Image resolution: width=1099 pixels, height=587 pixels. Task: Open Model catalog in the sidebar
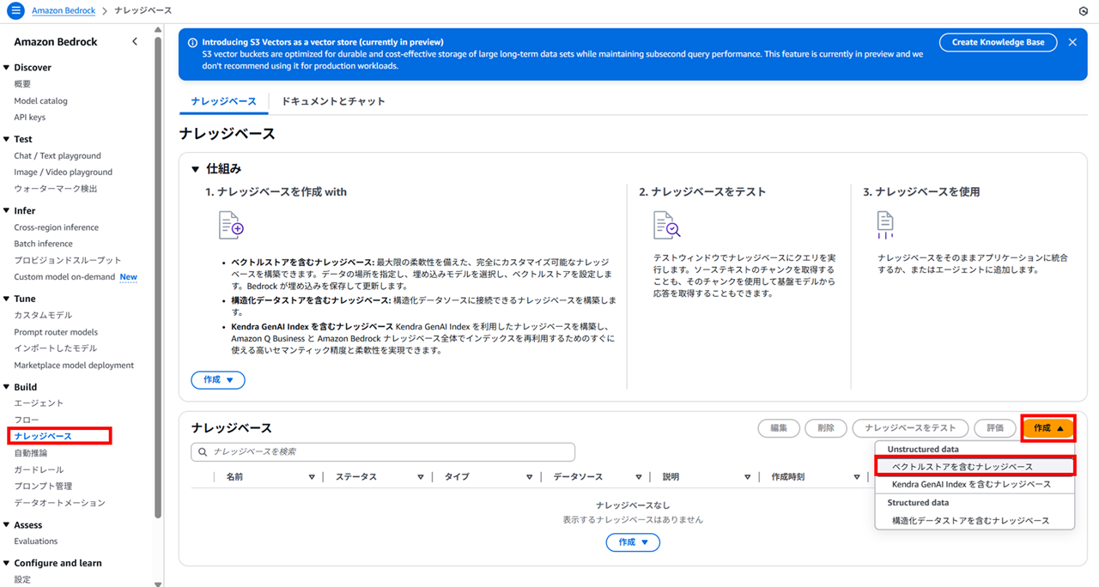(40, 100)
